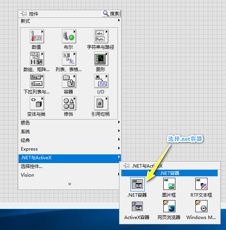Open the 布尔 (Boolean) controls palette
226x230 pixels.
click(69, 36)
